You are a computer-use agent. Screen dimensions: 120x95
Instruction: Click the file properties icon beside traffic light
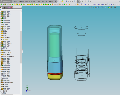point(86,1)
